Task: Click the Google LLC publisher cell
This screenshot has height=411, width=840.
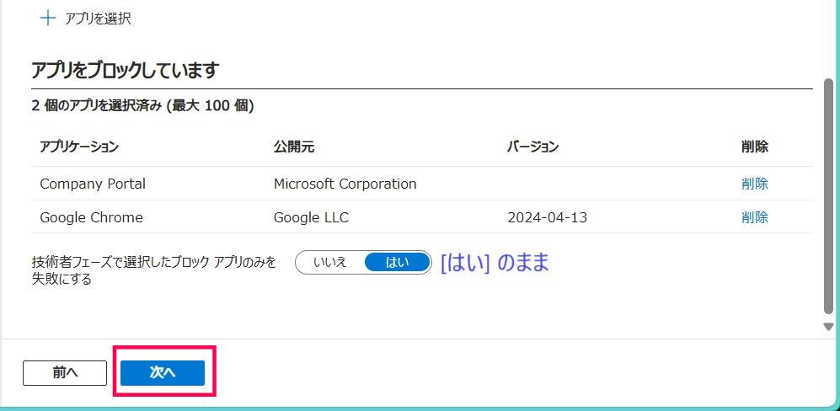Action: [x=311, y=217]
